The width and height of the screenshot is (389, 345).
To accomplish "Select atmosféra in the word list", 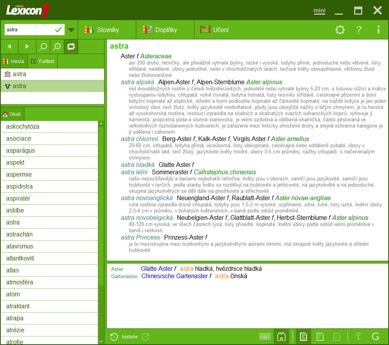I will coord(50,282).
